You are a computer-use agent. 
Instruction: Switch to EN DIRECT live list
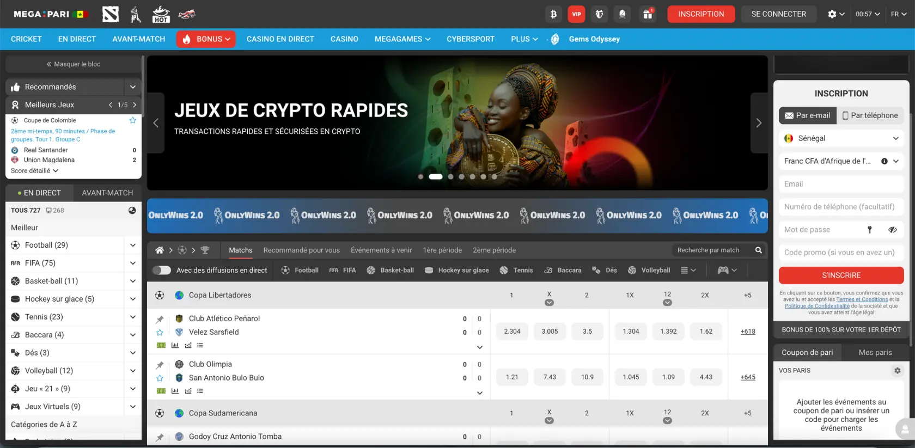[39, 193]
